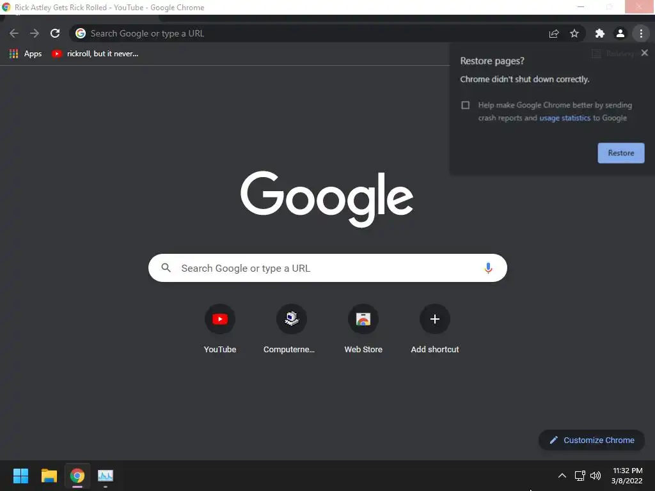The height and width of the screenshot is (491, 655).
Task: Click the Restore button
Action: point(620,153)
